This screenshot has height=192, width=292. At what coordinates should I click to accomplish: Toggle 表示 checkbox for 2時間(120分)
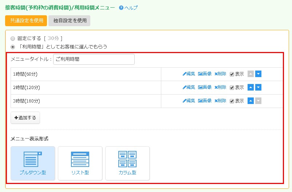[x=232, y=88]
